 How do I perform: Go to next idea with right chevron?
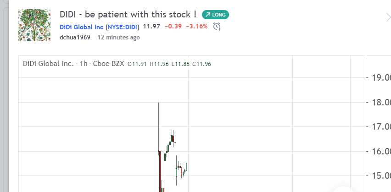coord(388,17)
